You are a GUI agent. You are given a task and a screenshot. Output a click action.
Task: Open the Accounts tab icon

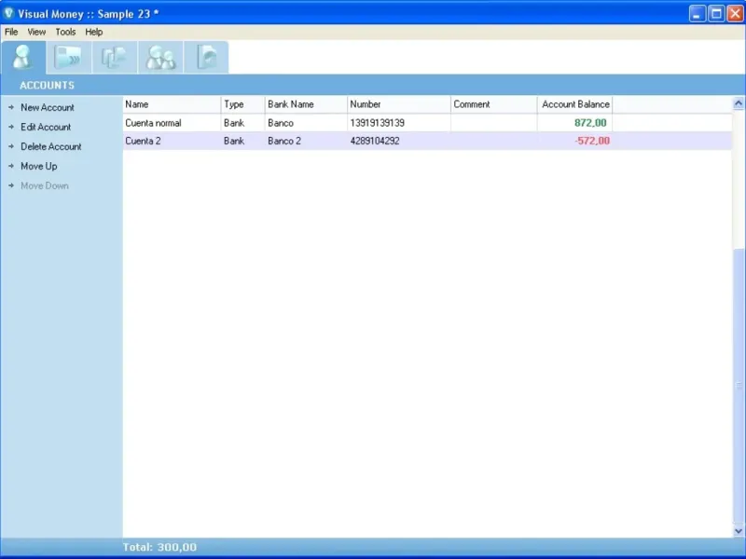(23, 57)
